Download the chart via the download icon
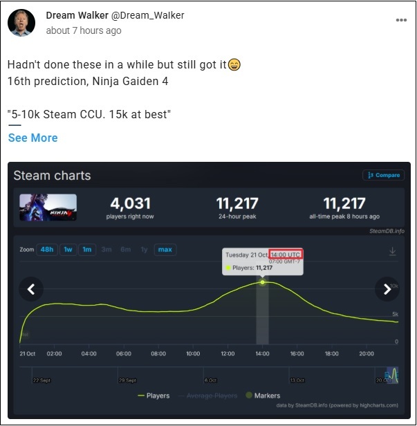The image size is (417, 426). point(393,252)
